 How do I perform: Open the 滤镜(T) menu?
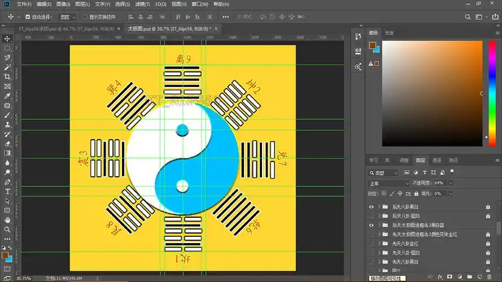point(142,5)
